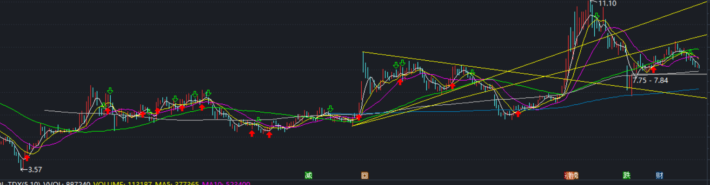
Task: Click red buy arrow beside the 7.75 - 7.84 label
Action: coord(653,70)
